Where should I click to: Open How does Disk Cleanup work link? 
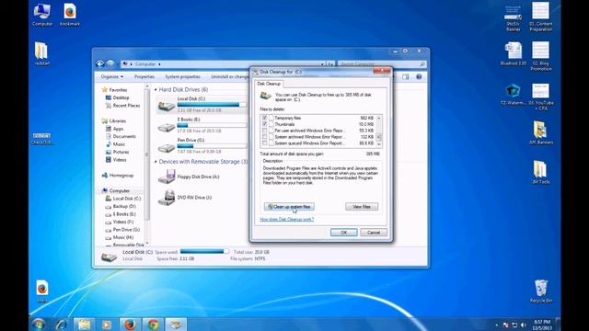tap(286, 219)
